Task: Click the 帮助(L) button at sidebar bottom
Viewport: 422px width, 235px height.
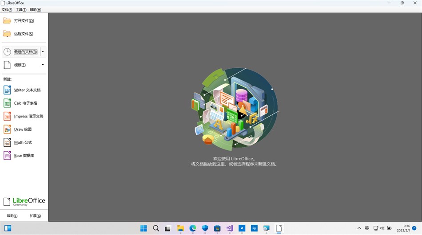Action: coord(12,215)
